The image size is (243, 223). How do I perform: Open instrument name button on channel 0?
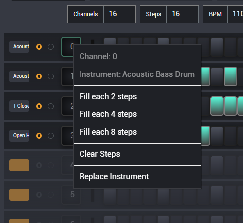(x=19, y=47)
